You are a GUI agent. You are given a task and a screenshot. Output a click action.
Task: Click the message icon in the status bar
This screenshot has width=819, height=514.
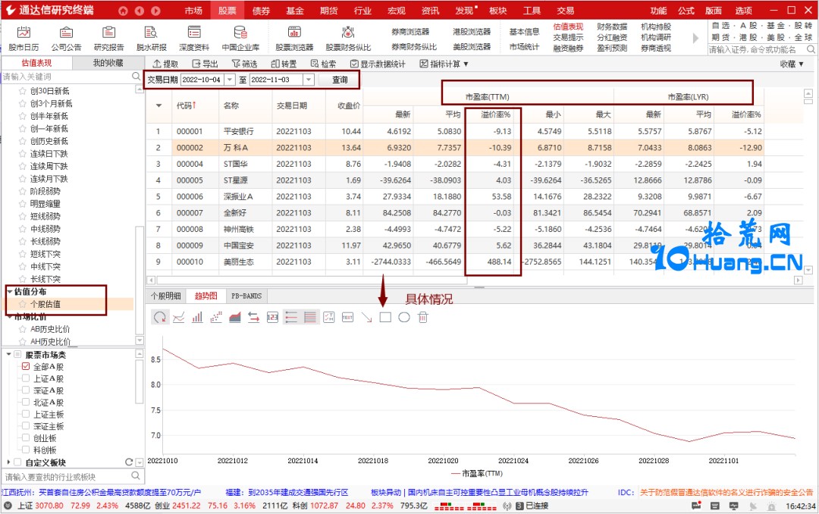click(x=696, y=506)
